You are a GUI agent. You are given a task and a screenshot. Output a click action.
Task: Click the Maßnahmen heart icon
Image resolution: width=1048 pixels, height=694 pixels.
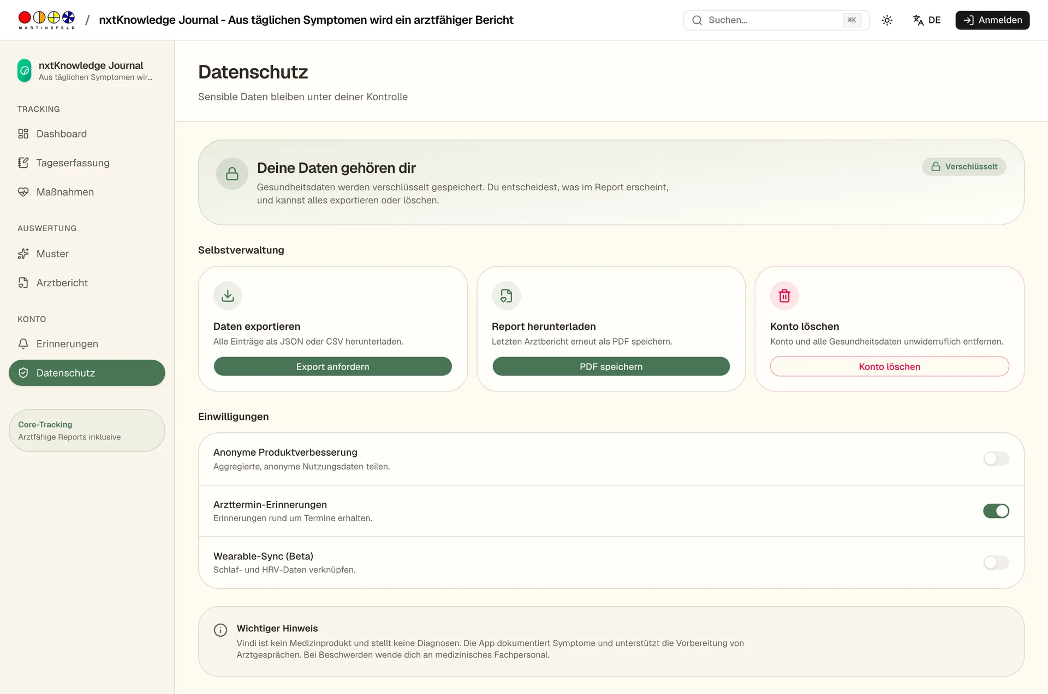click(x=23, y=192)
